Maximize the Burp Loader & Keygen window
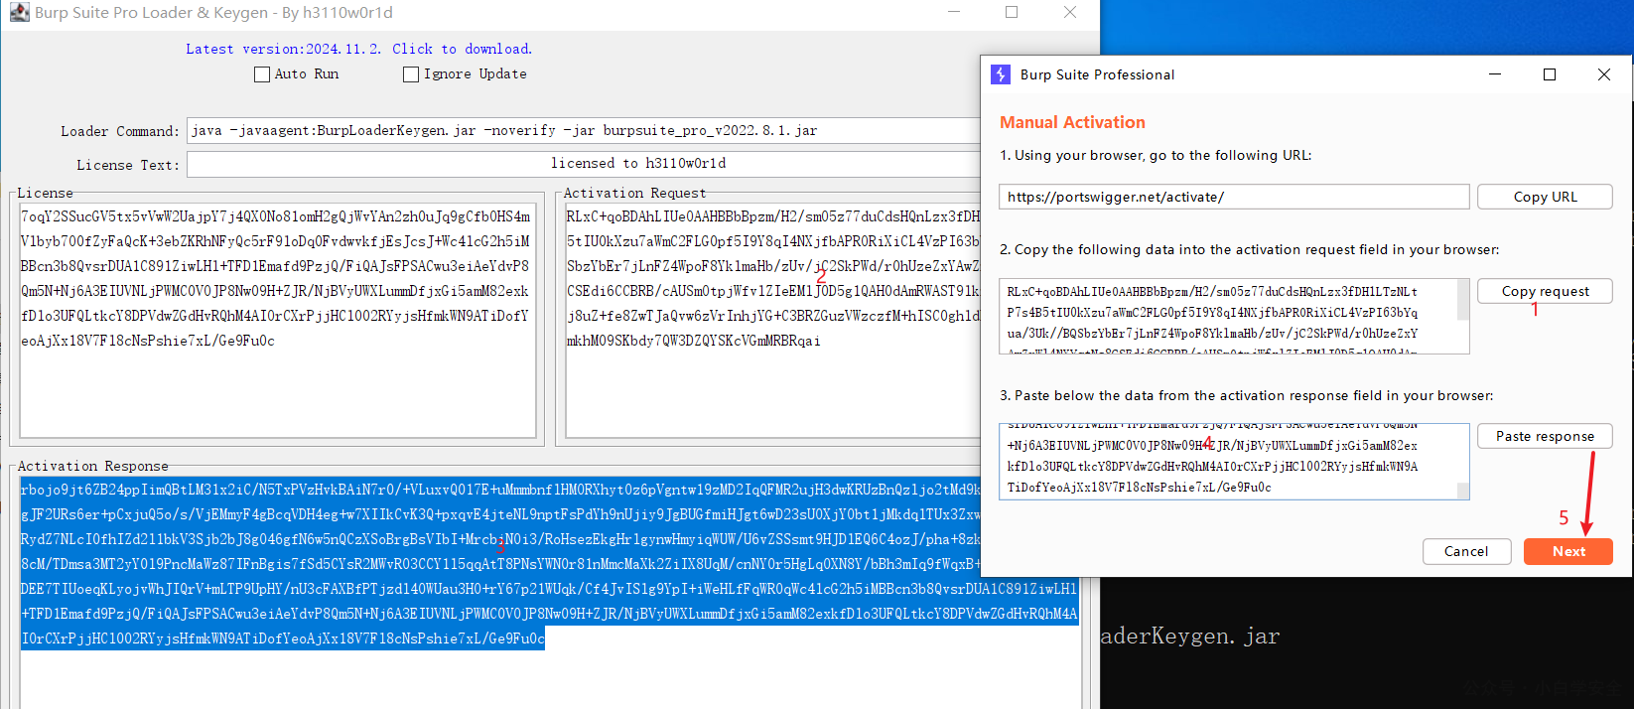The image size is (1634, 709). pyautogui.click(x=1012, y=12)
